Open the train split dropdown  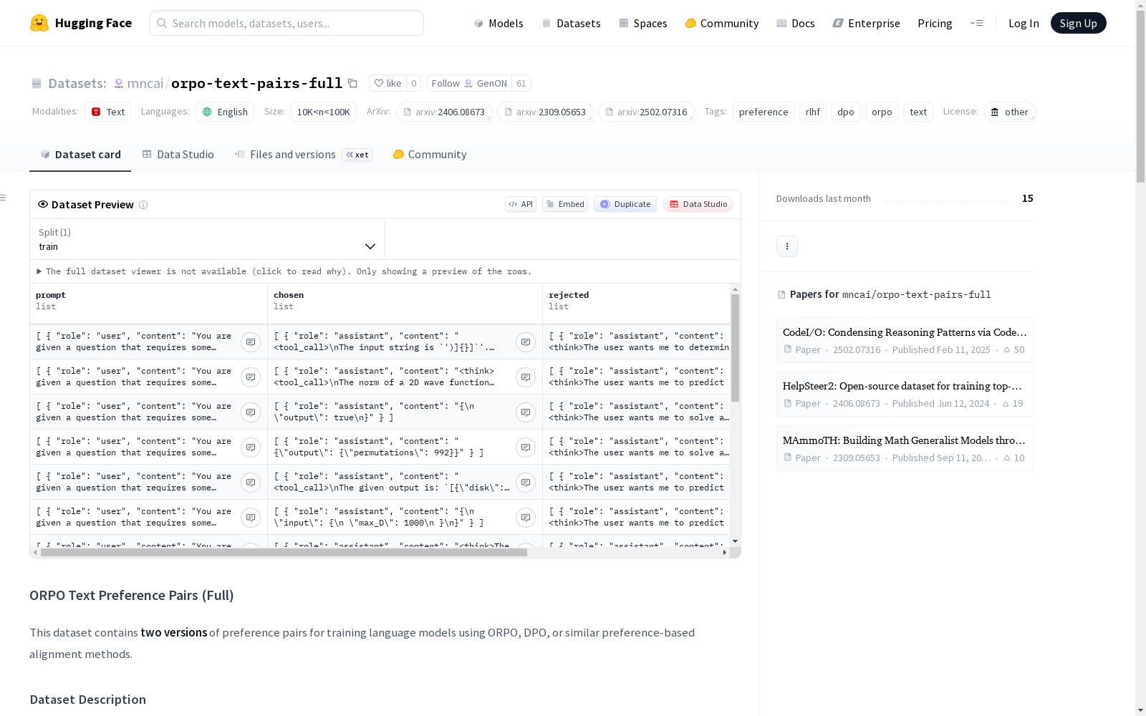pyautogui.click(x=208, y=239)
